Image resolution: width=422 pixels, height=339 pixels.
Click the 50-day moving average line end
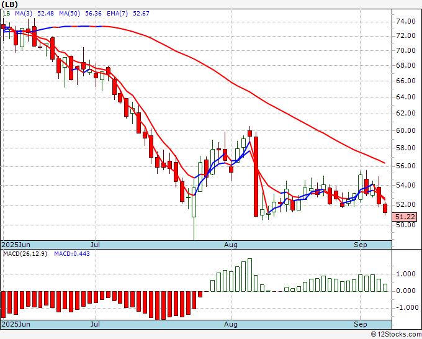coord(384,163)
